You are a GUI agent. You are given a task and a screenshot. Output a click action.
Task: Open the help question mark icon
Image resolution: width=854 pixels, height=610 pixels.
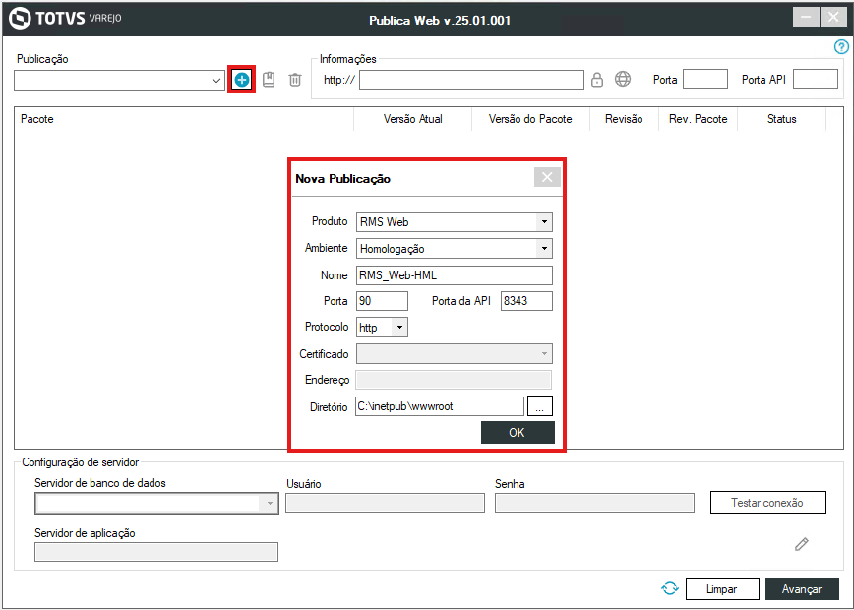pyautogui.click(x=841, y=47)
